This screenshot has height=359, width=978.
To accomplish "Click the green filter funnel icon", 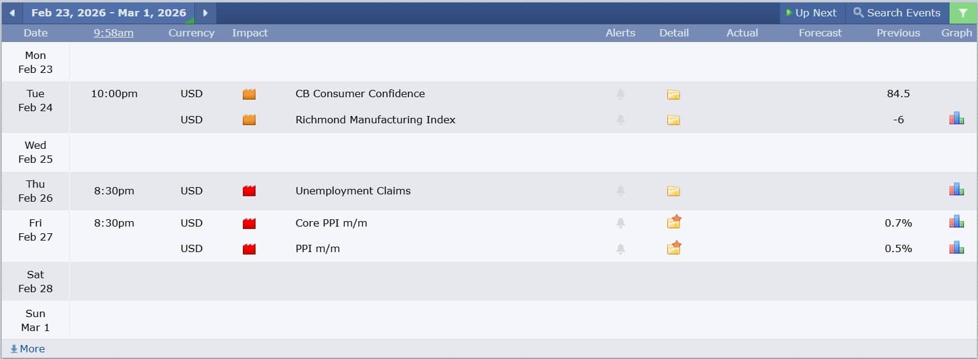I will tap(963, 13).
